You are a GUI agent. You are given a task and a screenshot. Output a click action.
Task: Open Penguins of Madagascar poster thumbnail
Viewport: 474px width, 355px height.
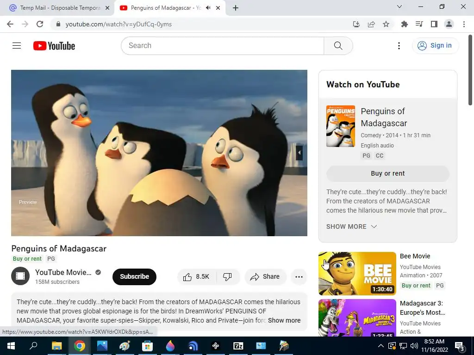point(340,126)
